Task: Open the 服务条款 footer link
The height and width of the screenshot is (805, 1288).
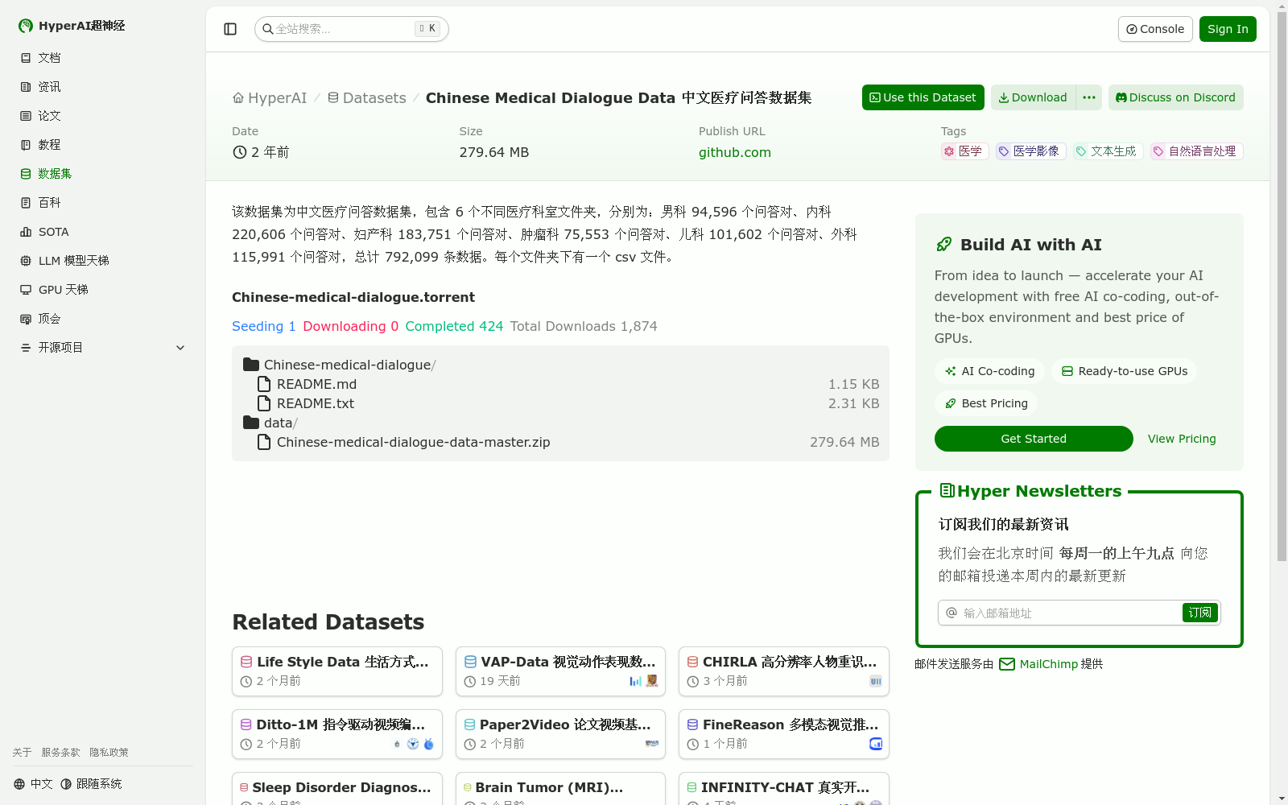Action: click(61, 753)
